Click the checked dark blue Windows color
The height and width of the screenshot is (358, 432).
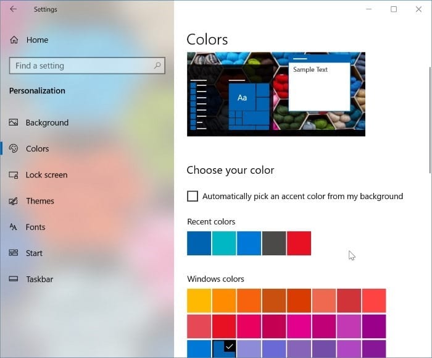pos(224,349)
